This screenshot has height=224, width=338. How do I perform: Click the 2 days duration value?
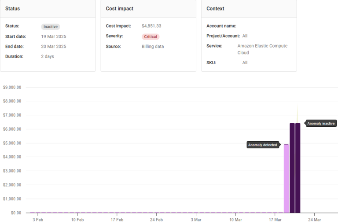coord(48,56)
